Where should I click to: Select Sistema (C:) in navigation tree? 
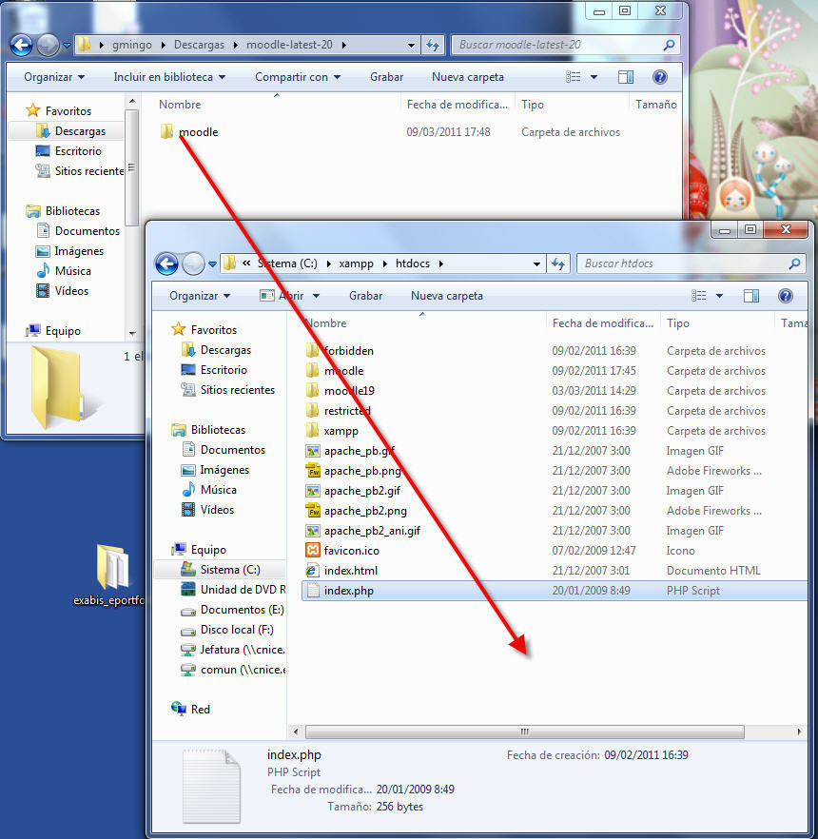[x=228, y=570]
